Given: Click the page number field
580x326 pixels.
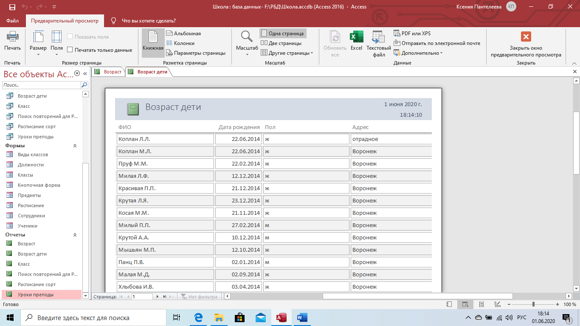Looking at the screenshot, I should (x=142, y=297).
